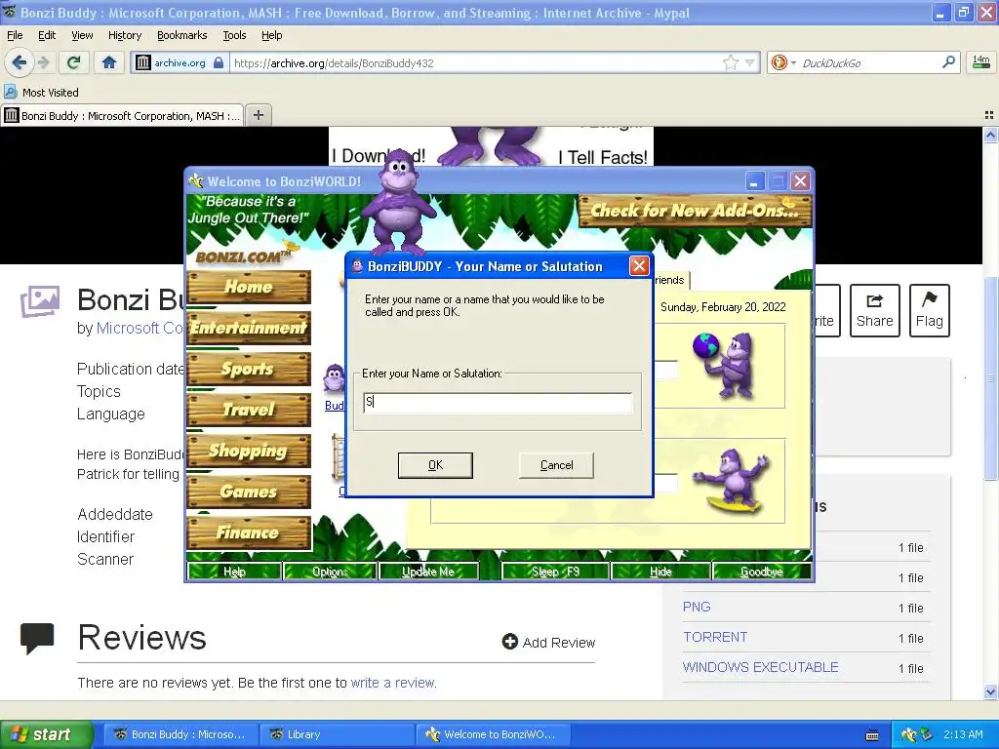
Task: Open the Edit menu
Action: coord(47,35)
